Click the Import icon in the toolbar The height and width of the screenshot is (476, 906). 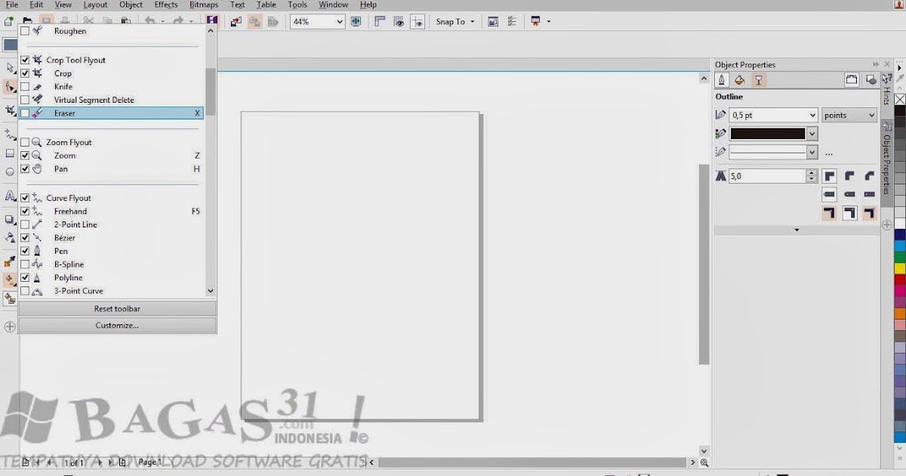point(236,22)
